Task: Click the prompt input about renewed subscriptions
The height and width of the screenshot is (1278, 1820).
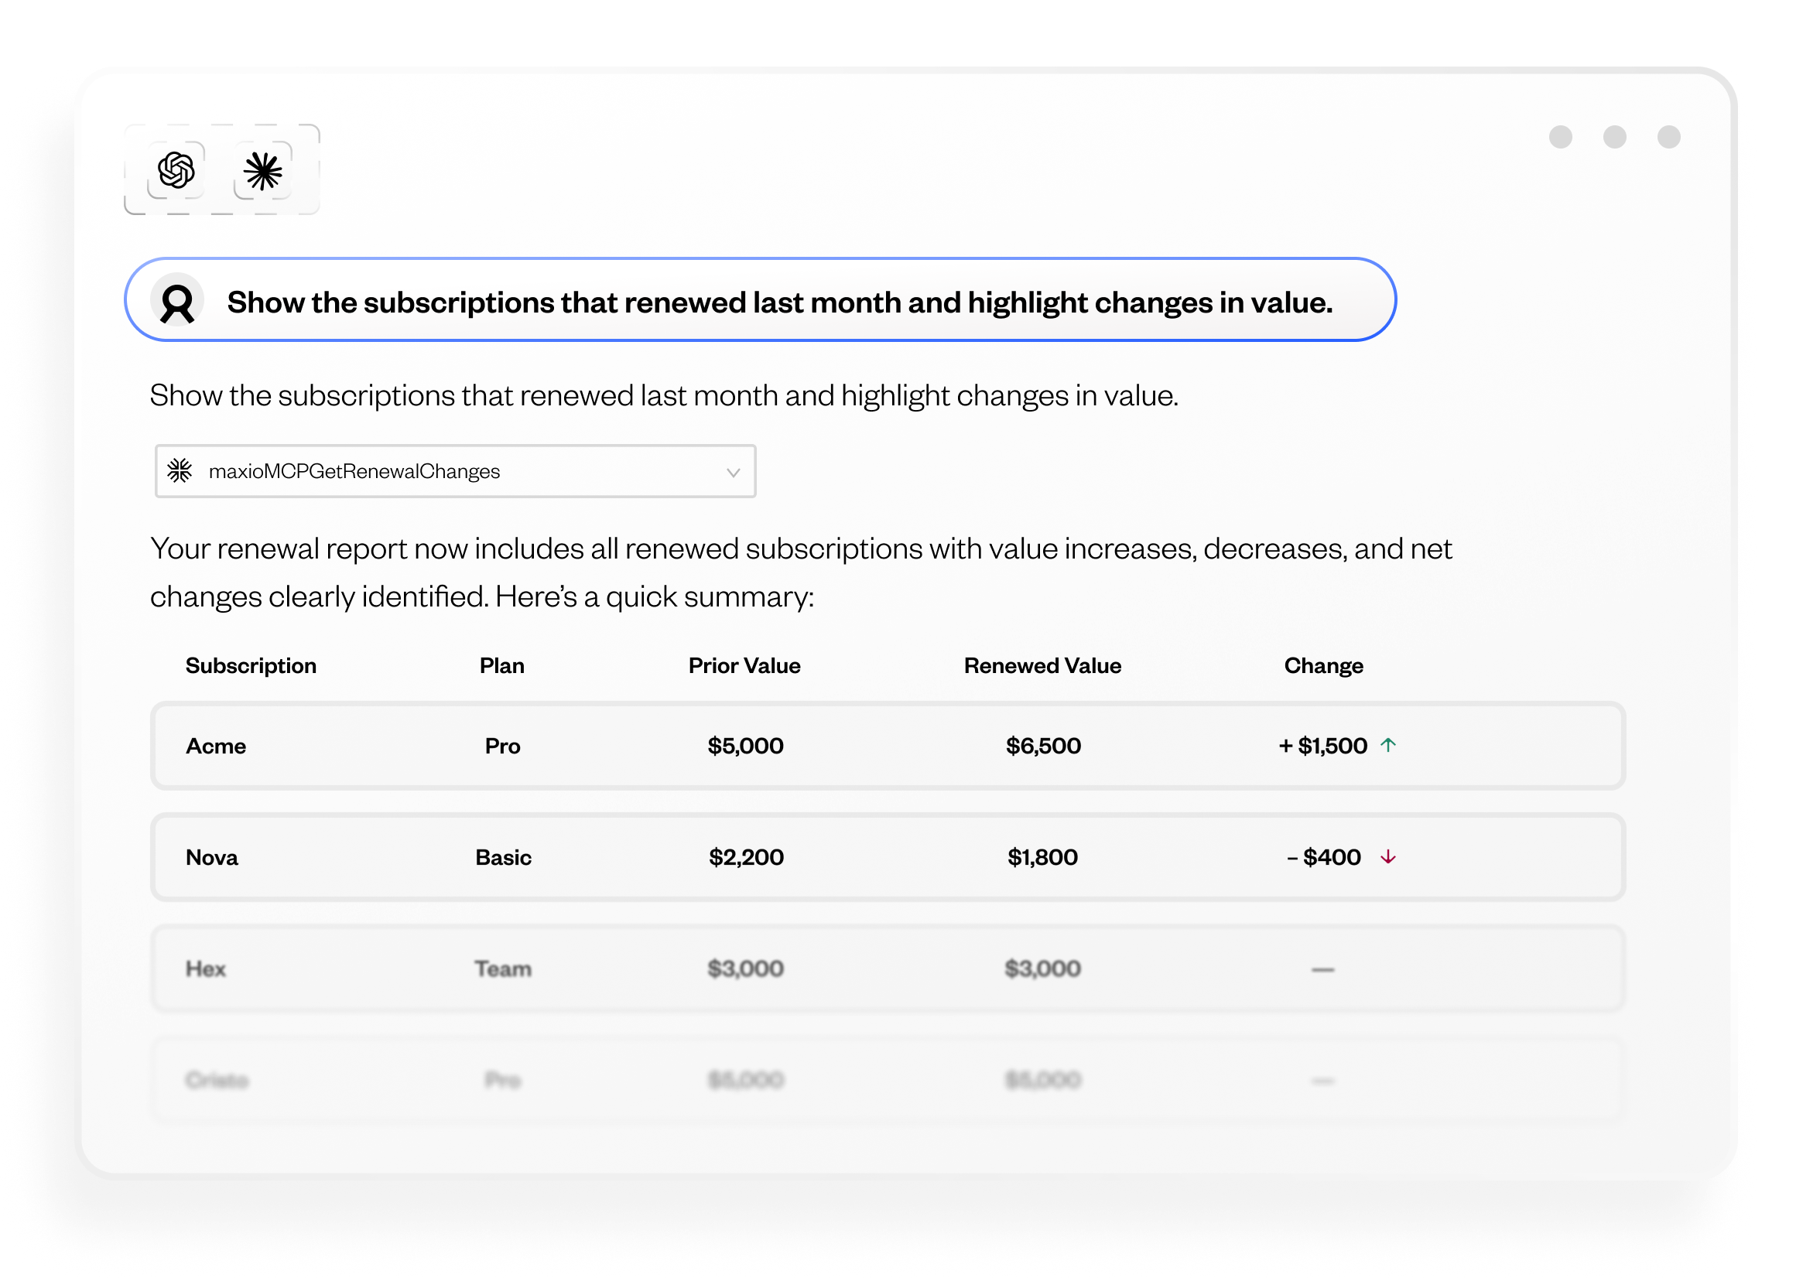Action: 779,302
